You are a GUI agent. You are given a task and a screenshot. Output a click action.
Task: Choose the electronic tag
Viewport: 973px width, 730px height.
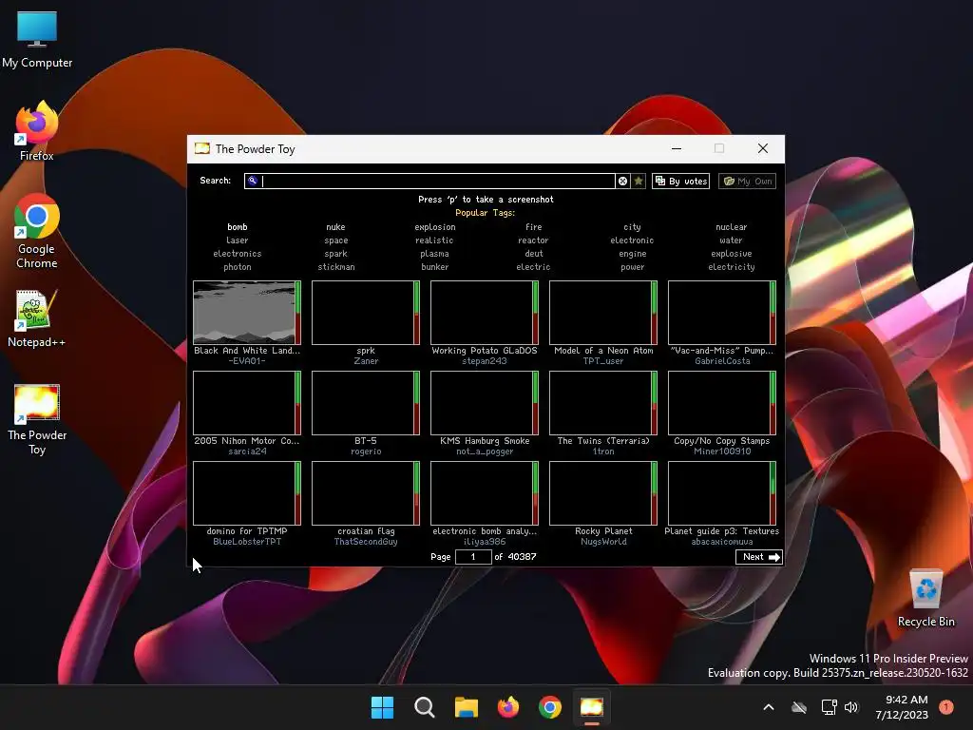(632, 240)
